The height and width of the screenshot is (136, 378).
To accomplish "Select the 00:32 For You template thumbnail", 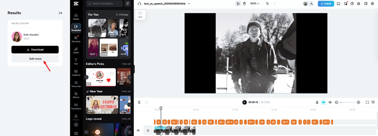I will [97, 28].
